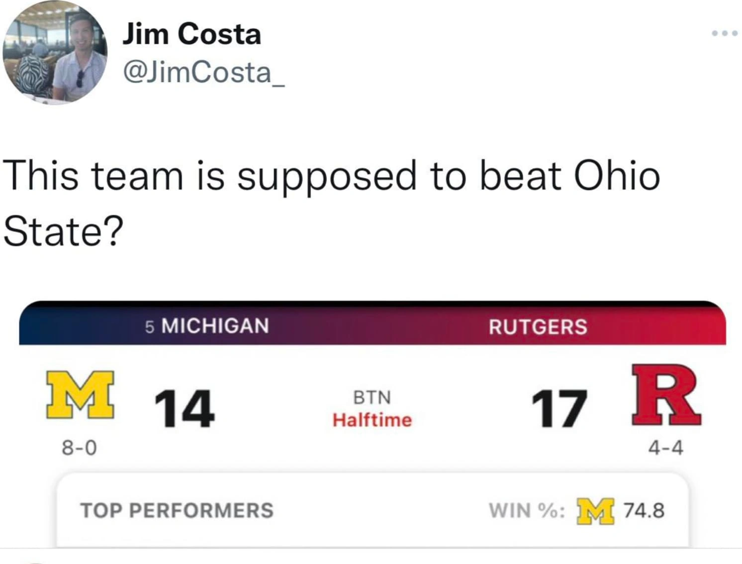
Task: Click the BTN broadcaster label
Action: click(x=372, y=397)
